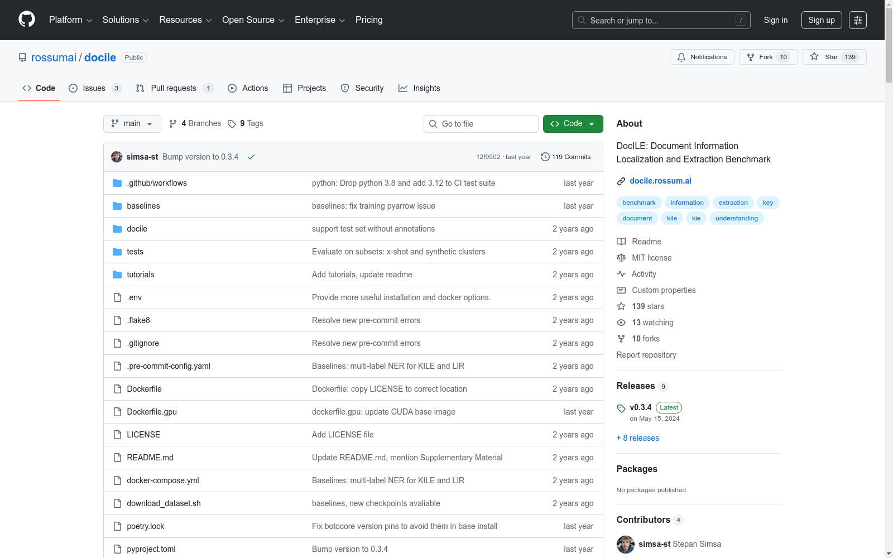Click the fork icon beside 10 forks

point(621,339)
